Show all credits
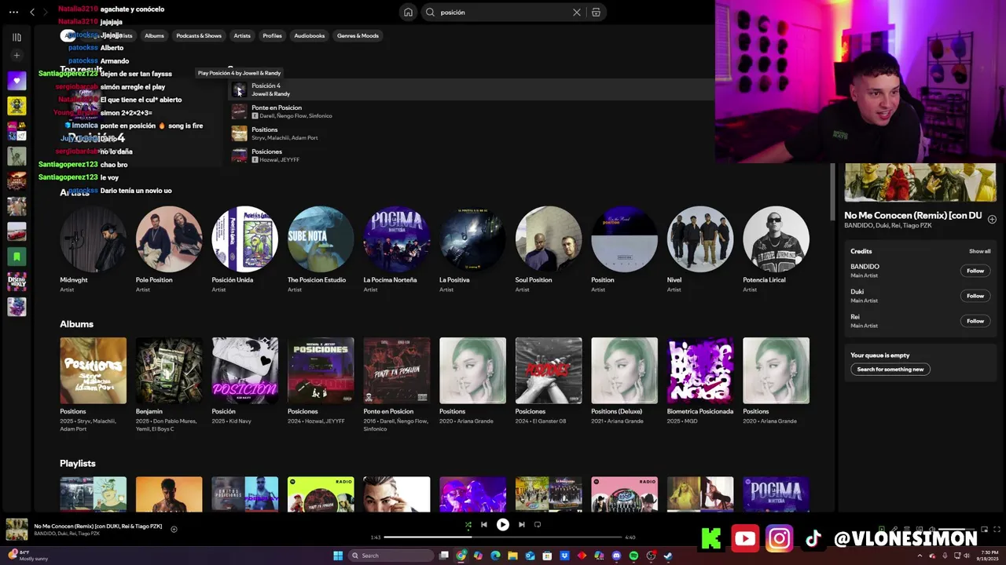Screen dimensions: 1006x565 point(979,251)
